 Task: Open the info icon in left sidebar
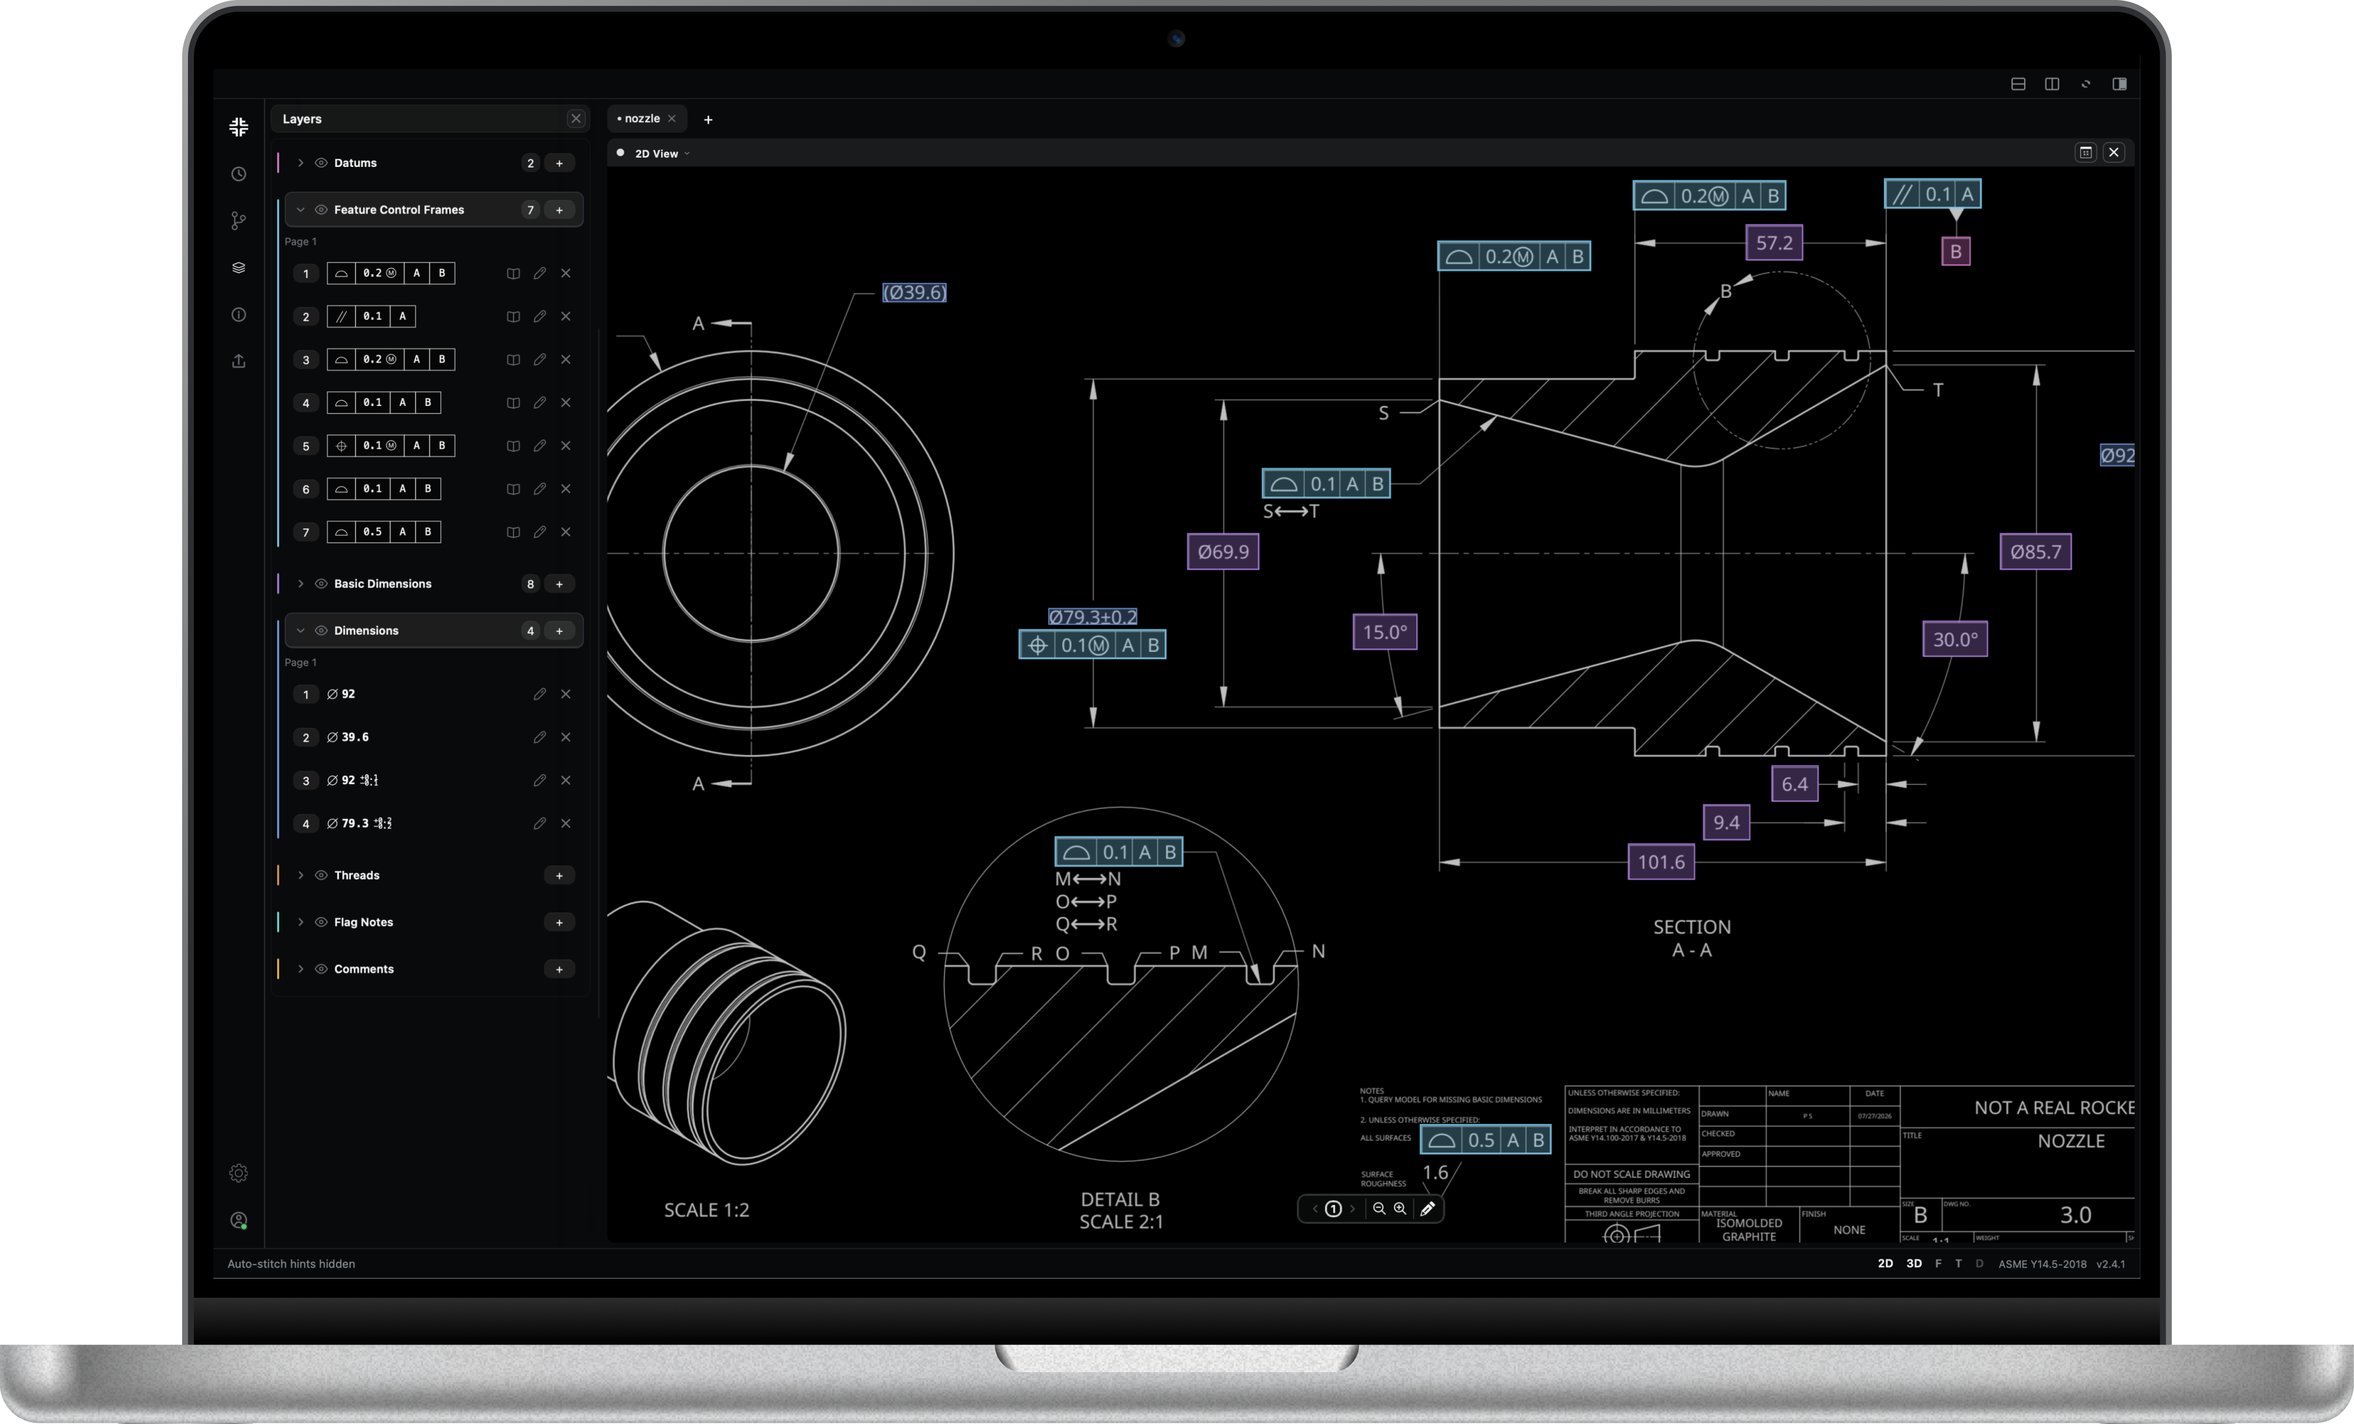pos(239,314)
